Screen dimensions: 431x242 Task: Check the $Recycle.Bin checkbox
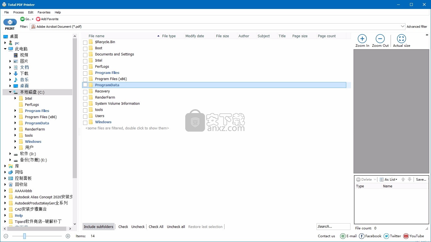85,43
